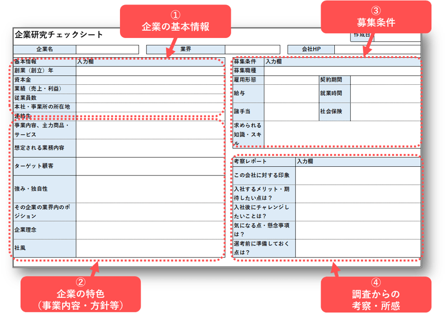Click the input cell beside 創業（創立）年
Image resolution: width=447 pixels, height=318 pixels.
tap(150, 71)
